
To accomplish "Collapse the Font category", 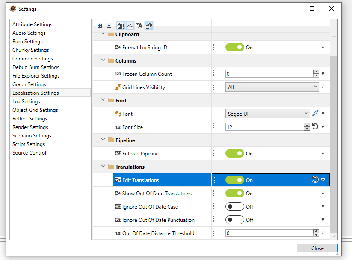I will 103,100.
